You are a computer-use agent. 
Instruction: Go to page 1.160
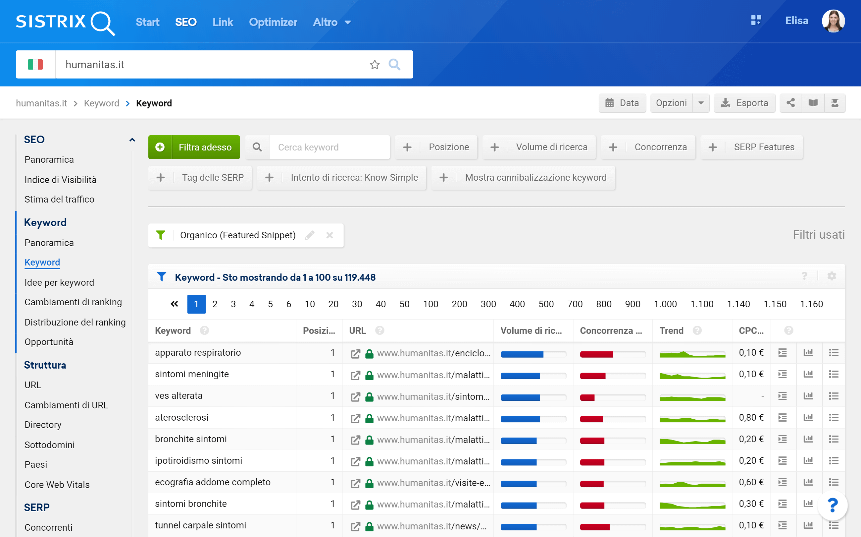click(811, 304)
